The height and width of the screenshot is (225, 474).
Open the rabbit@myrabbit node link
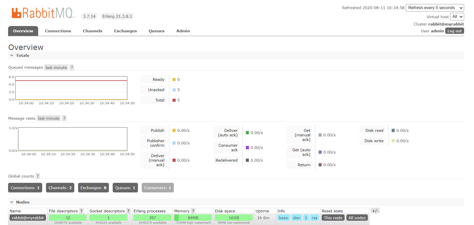(x=28, y=218)
